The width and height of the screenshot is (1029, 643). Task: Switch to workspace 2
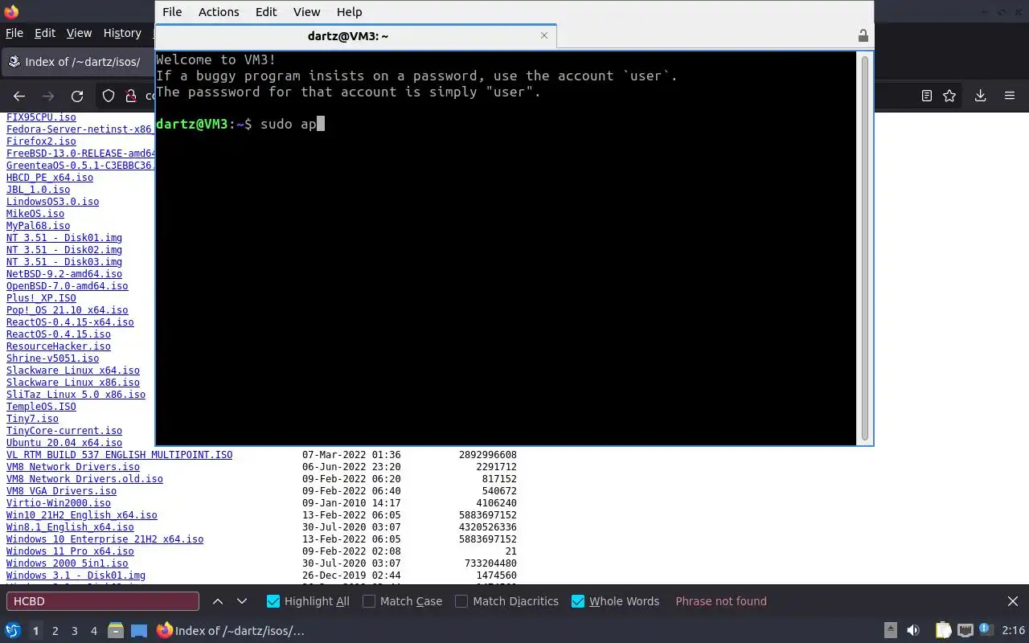coord(55,631)
